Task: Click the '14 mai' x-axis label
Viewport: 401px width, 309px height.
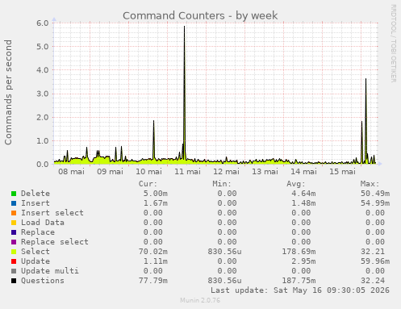Action: [303, 171]
